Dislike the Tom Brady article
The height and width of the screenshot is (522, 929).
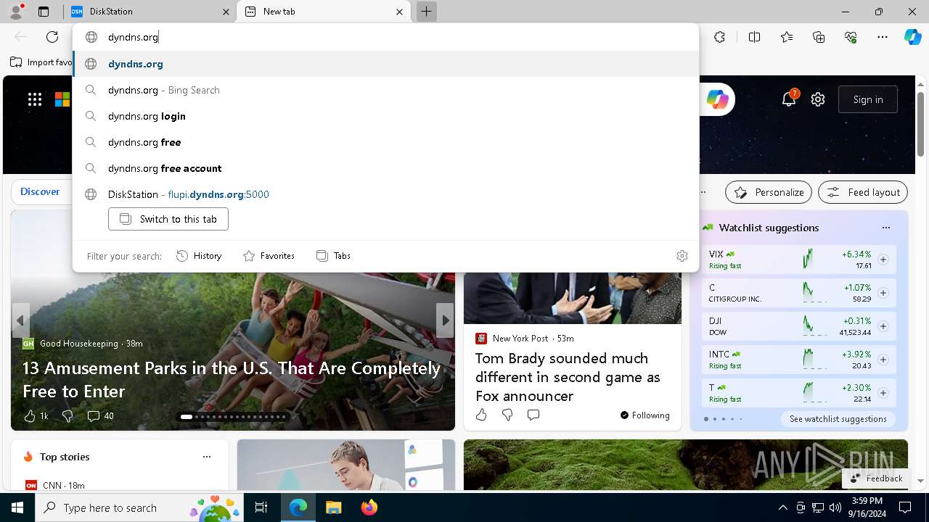pyautogui.click(x=507, y=415)
